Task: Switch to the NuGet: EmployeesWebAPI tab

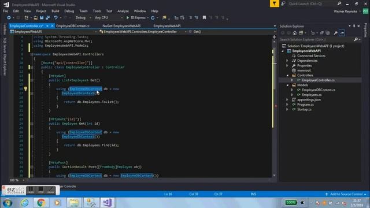Action: [x=121, y=26]
